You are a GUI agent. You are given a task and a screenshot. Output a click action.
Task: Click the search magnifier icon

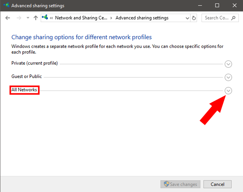[233, 18]
